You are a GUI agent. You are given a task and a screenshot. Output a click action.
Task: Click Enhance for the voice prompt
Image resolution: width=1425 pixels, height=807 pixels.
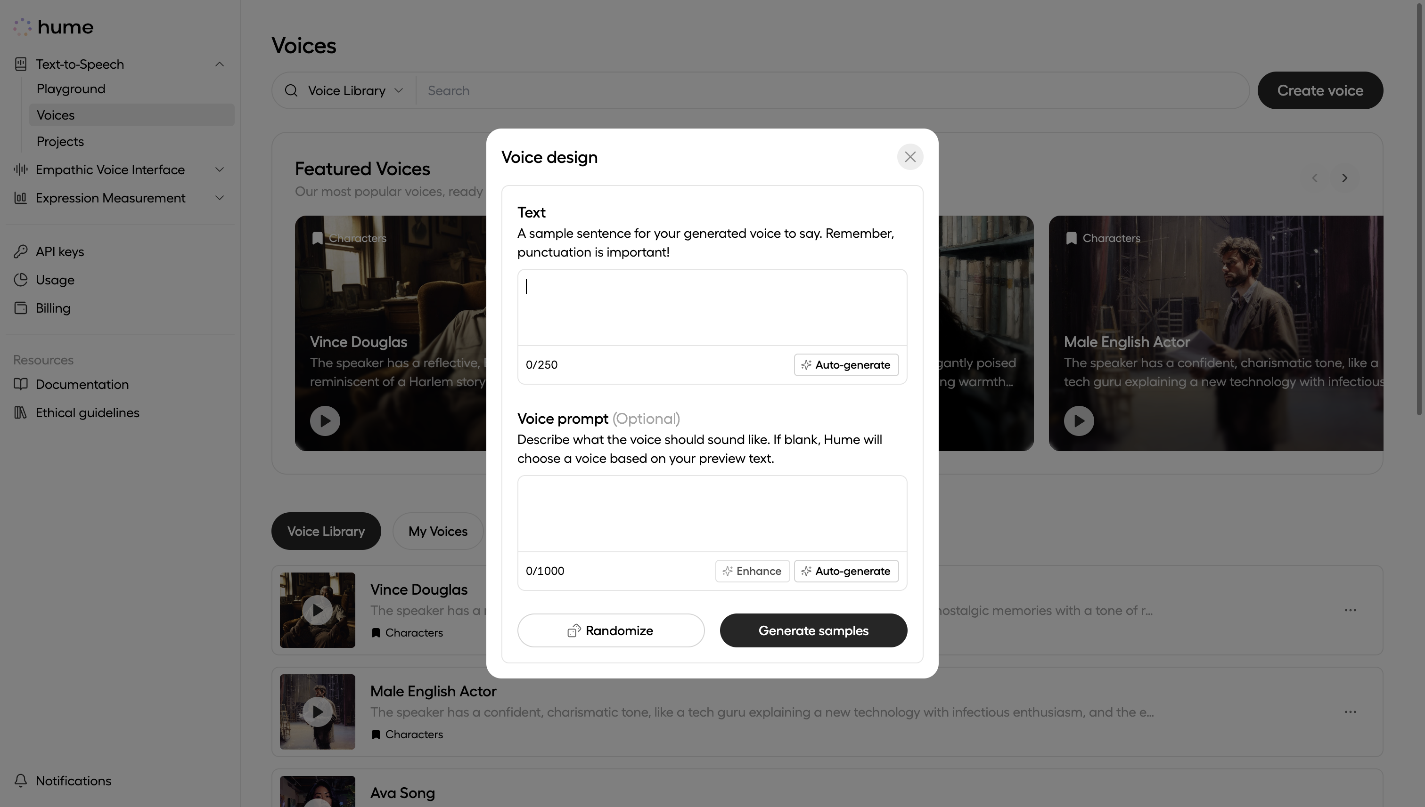(x=752, y=571)
